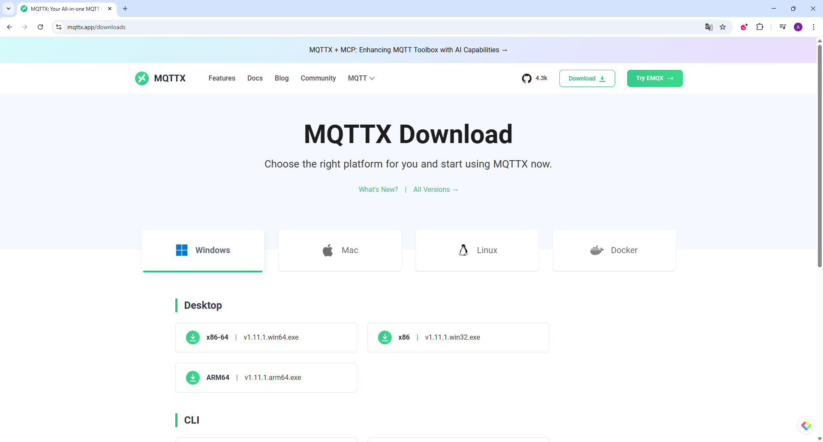Open the All Versions link
823x442 pixels.
click(x=436, y=190)
